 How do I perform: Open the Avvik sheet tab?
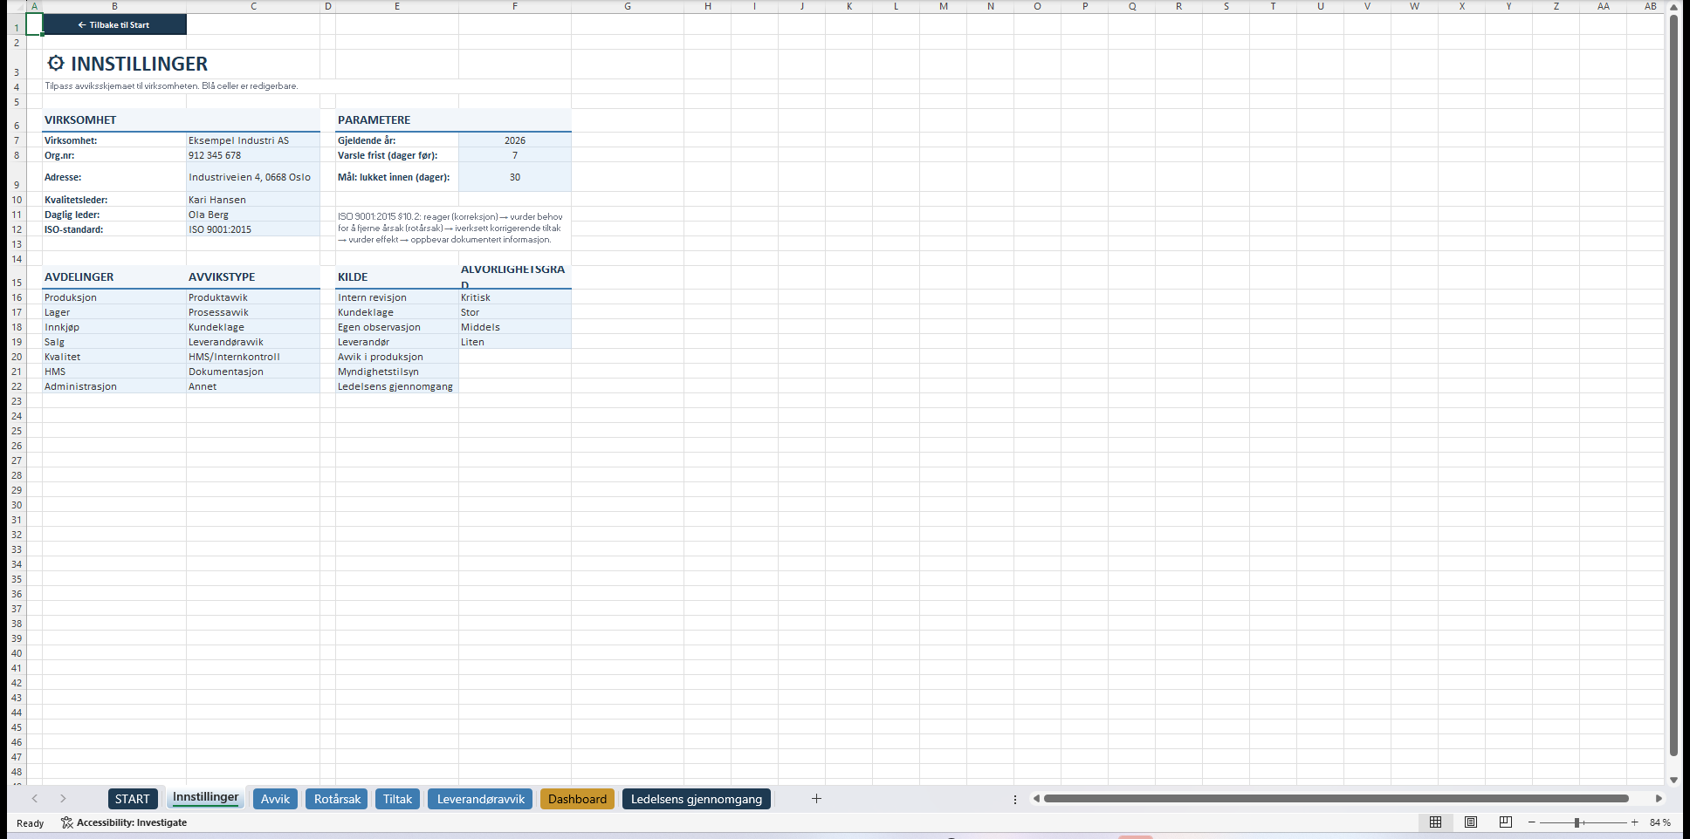[x=275, y=799]
